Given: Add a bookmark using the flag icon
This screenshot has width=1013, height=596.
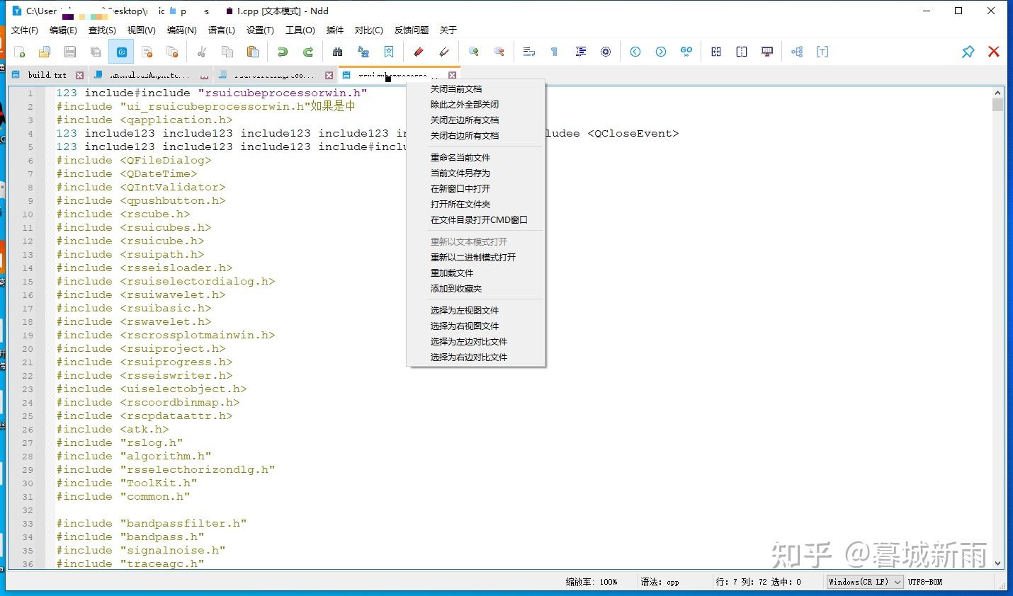Looking at the screenshot, I should pyautogui.click(x=389, y=52).
